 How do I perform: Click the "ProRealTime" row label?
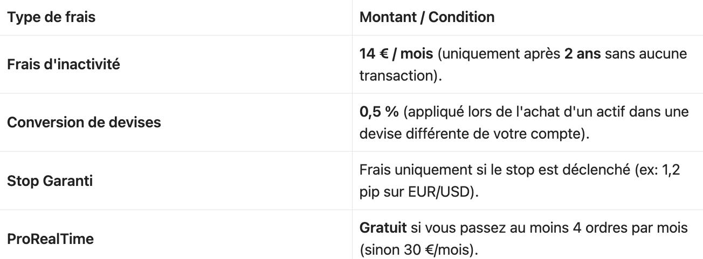click(50, 239)
